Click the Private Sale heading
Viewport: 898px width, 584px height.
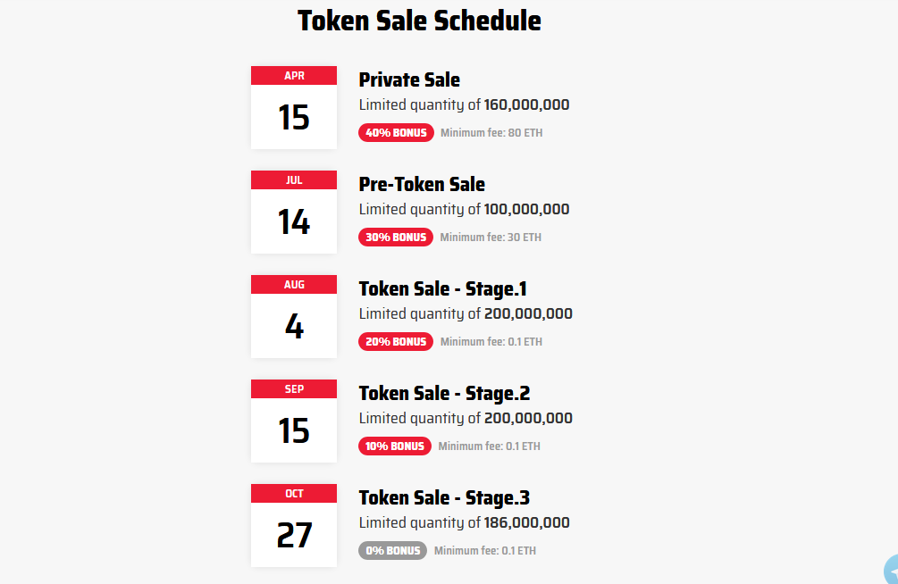(409, 80)
